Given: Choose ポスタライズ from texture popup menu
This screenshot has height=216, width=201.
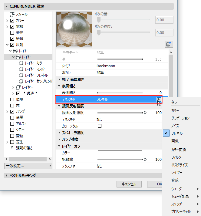Looking at the screenshot, I should pyautogui.click(x=180, y=165).
